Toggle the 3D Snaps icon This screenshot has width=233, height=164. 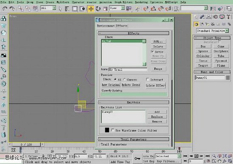tap(146, 9)
